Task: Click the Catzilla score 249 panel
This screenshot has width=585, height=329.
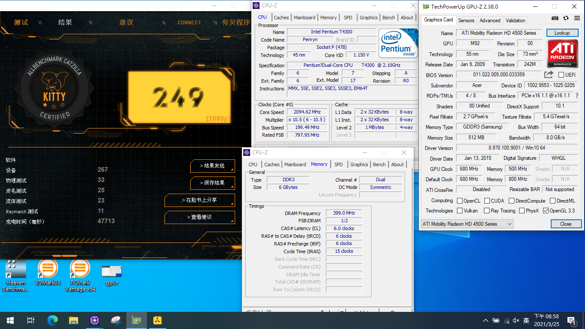Action: (180, 97)
